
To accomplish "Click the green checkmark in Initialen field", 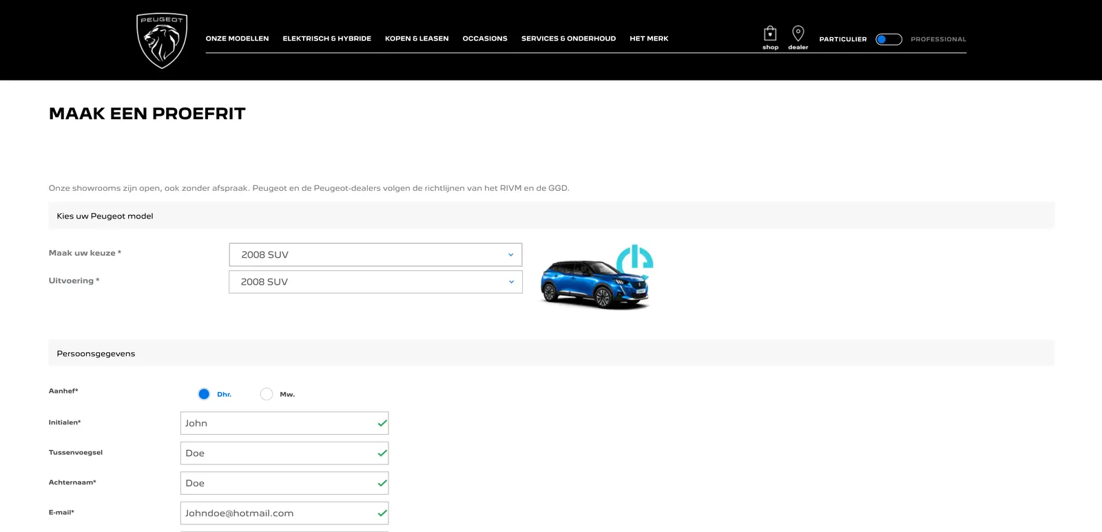I will 382,423.
